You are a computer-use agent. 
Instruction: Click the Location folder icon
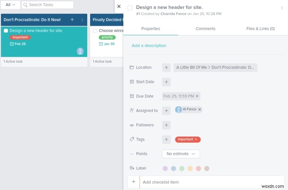(x=132, y=67)
